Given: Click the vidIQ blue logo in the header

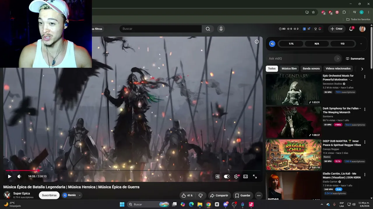Looking at the screenshot, I should tap(304, 29).
